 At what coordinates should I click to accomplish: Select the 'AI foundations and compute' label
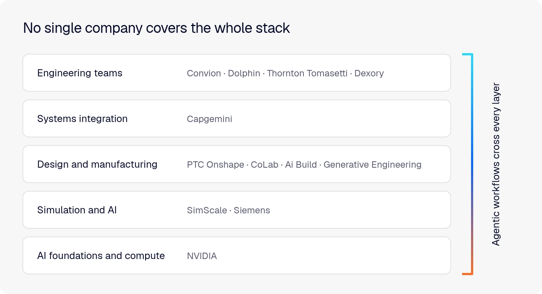[101, 256]
